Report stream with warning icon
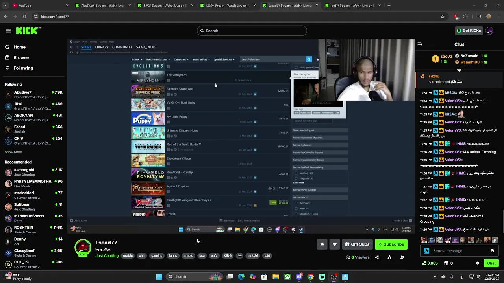 pyautogui.click(x=389, y=257)
